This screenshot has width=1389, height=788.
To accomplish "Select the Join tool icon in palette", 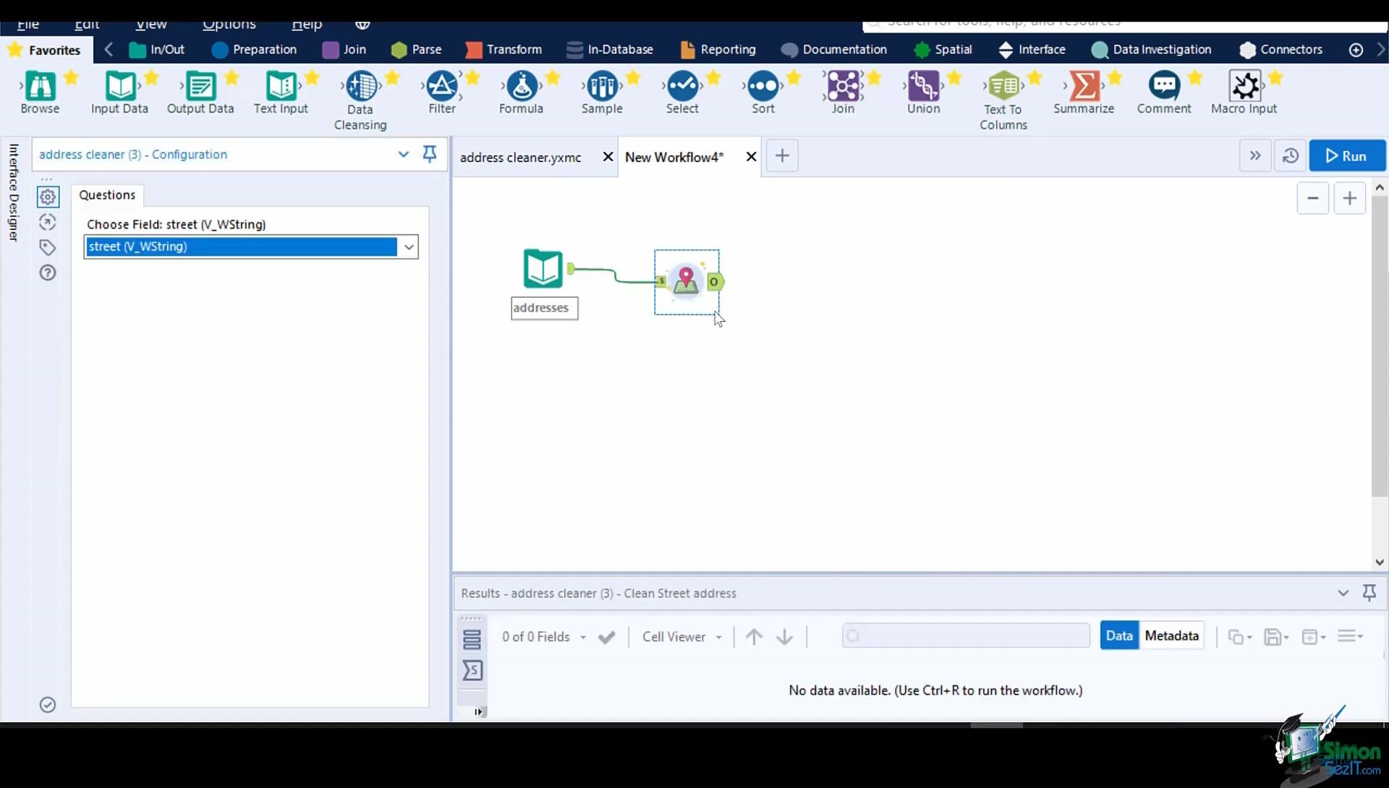I will (x=843, y=86).
